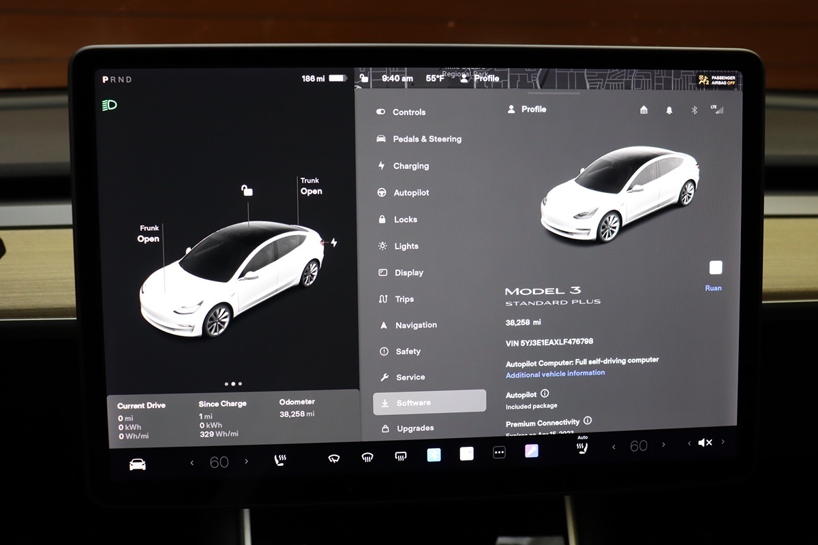Tap the car icon in bottom bar
The height and width of the screenshot is (545, 818).
point(138,464)
